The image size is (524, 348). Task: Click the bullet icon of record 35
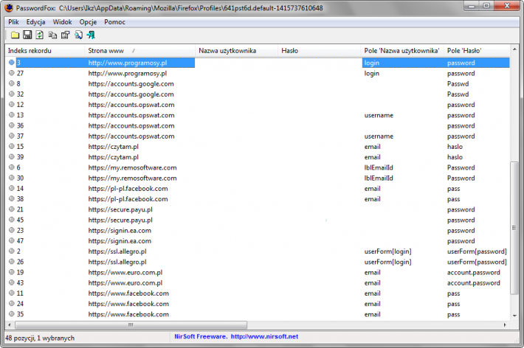click(12, 314)
